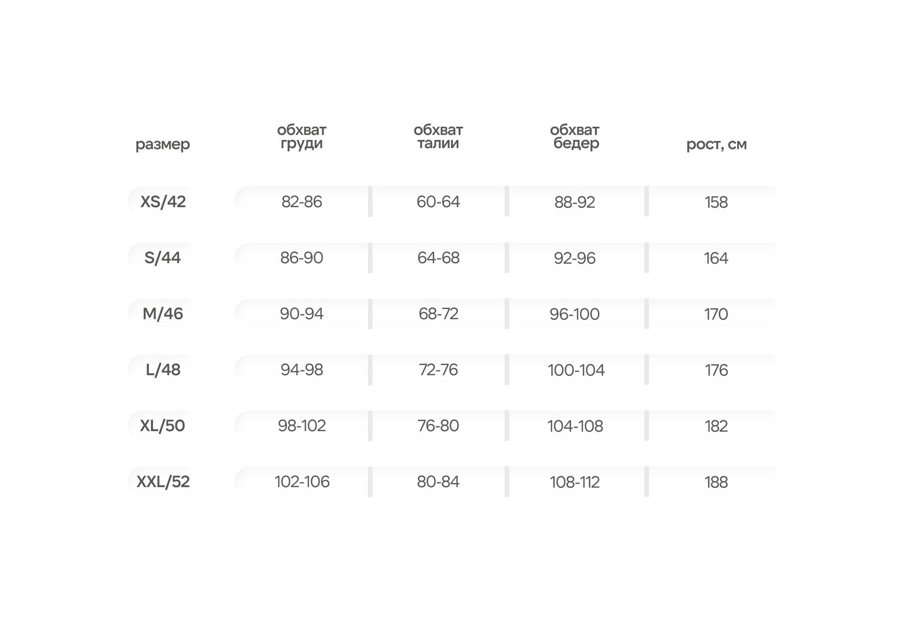Click the 'рост, см' column header

(716, 144)
